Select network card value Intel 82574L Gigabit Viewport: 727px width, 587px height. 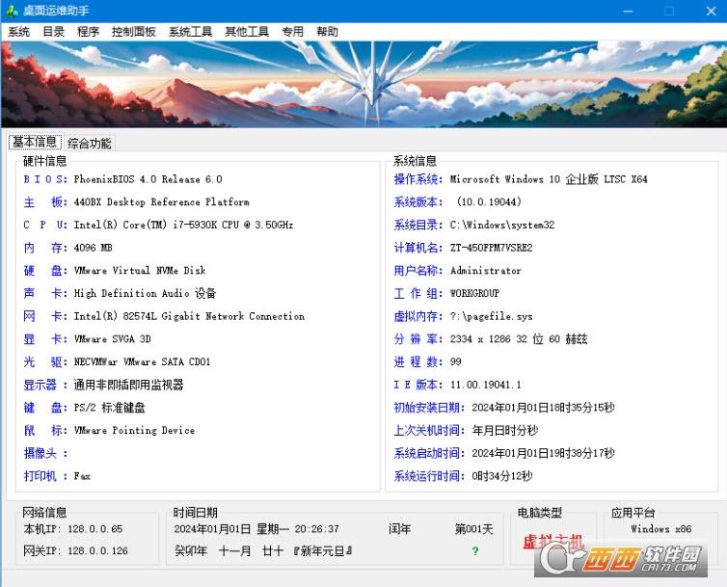click(x=189, y=316)
